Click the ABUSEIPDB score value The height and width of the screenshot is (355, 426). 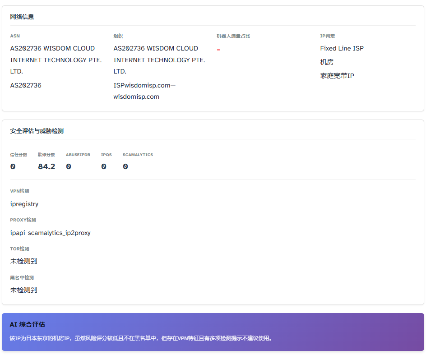(69, 166)
